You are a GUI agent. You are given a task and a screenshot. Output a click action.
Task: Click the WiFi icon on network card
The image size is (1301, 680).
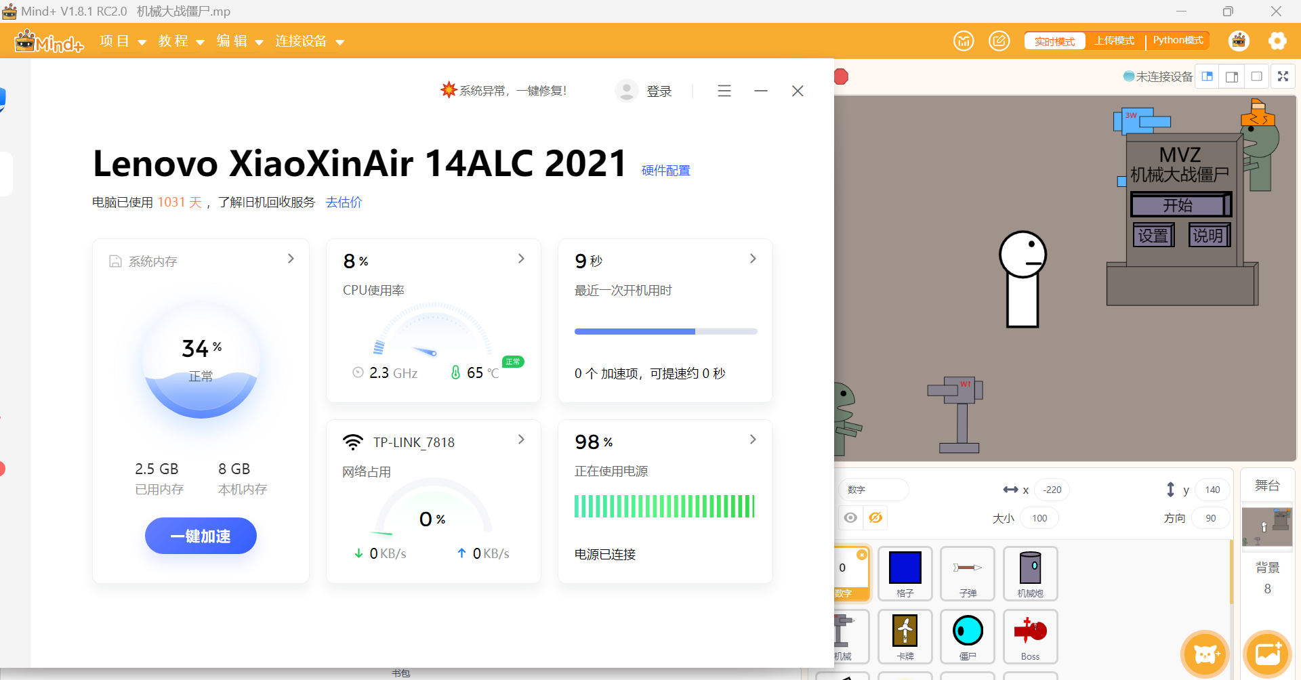coord(352,442)
